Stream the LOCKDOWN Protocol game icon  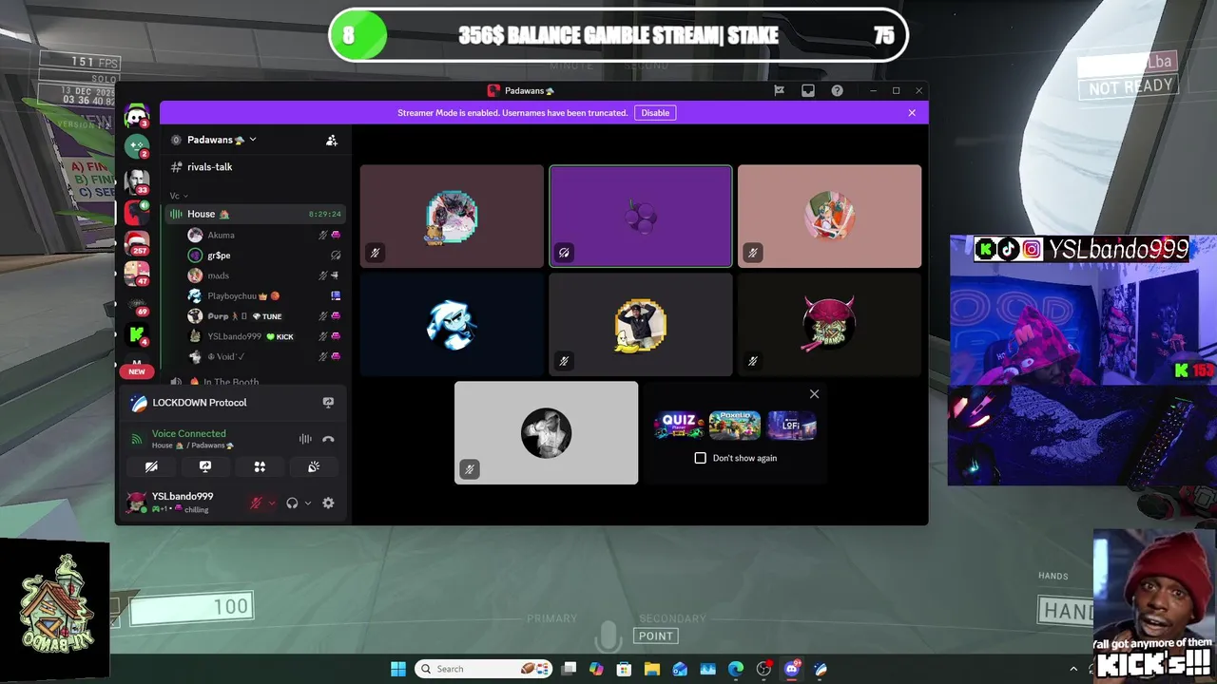328,403
